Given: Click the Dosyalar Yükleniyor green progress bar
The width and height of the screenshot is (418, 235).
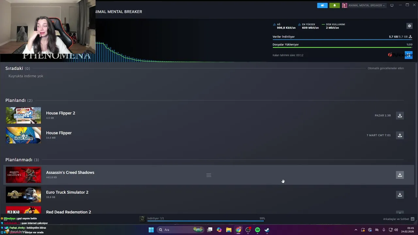Looking at the screenshot, I should pyautogui.click(x=342, y=48).
